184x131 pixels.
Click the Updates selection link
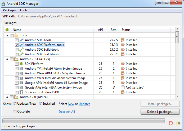[84, 104]
